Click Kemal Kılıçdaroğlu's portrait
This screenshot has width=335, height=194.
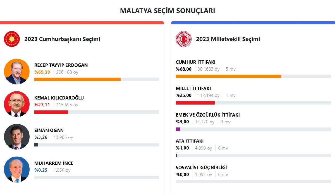tap(17, 104)
